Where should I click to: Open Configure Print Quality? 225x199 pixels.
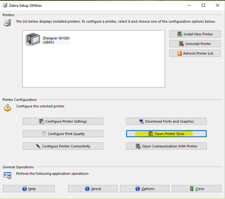63,134
